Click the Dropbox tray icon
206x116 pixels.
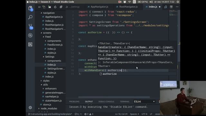point(125,2)
